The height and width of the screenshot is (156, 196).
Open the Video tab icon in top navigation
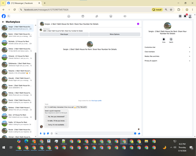point(83,16)
